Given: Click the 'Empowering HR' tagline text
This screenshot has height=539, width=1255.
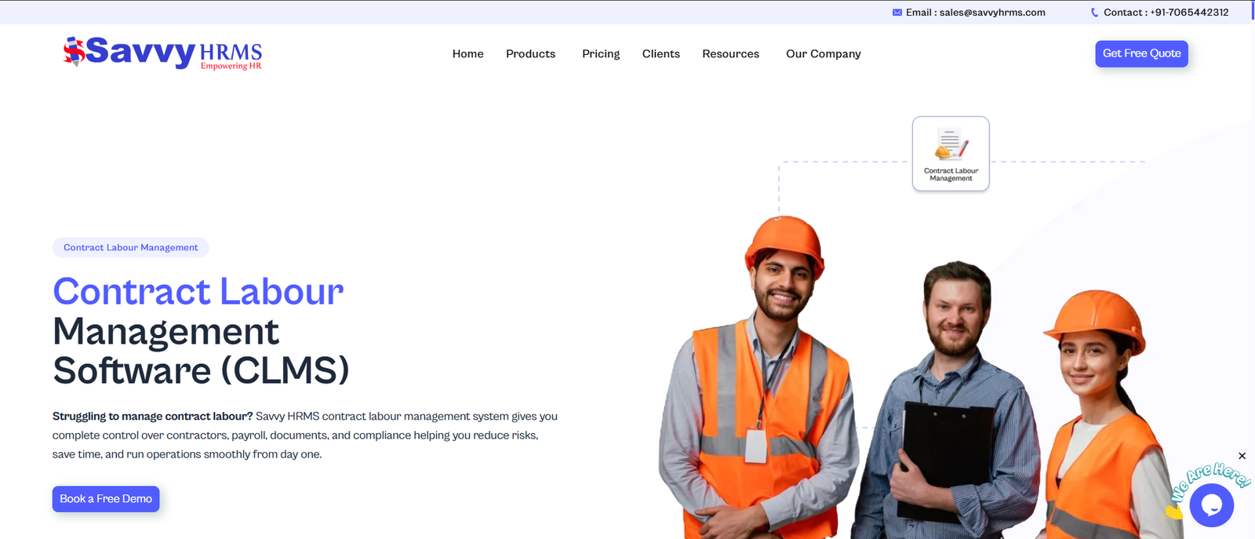Looking at the screenshot, I should pos(231,66).
